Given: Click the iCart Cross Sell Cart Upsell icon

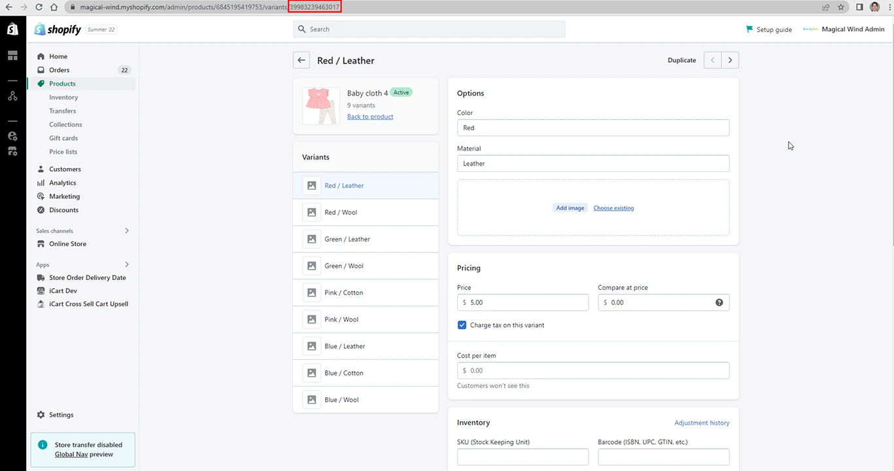Looking at the screenshot, I should click(x=41, y=304).
